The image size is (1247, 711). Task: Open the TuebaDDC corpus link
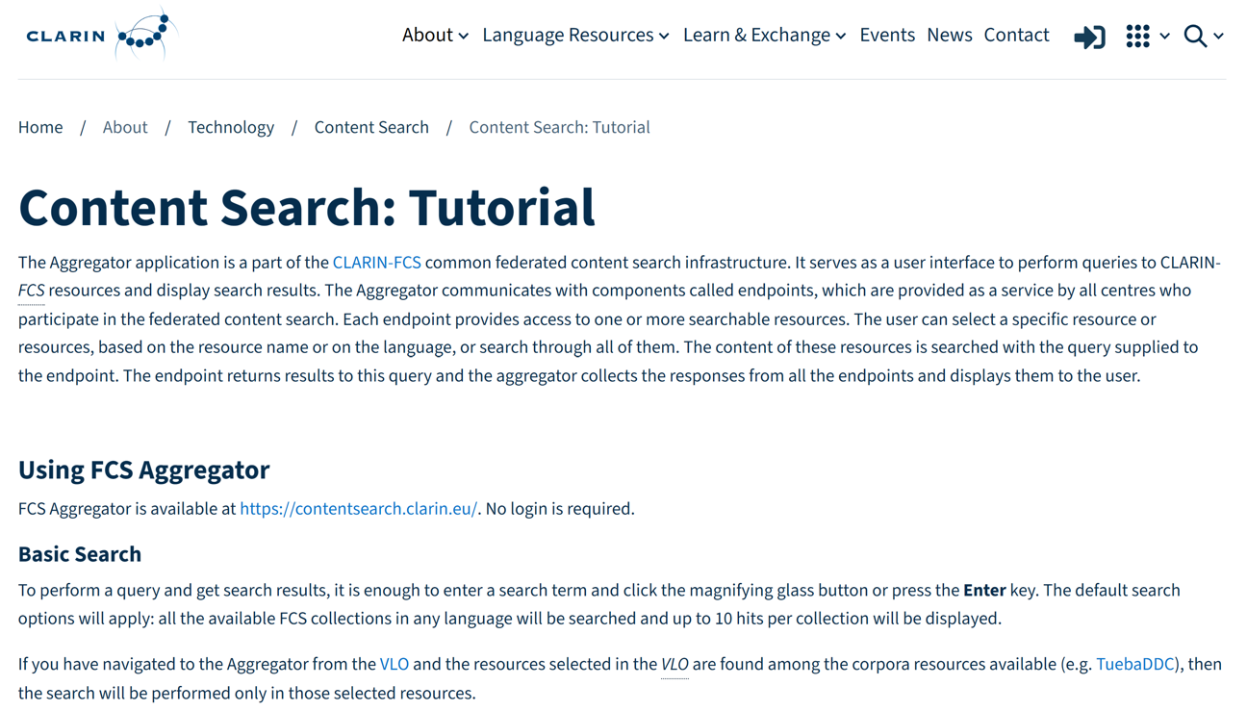pos(1134,664)
